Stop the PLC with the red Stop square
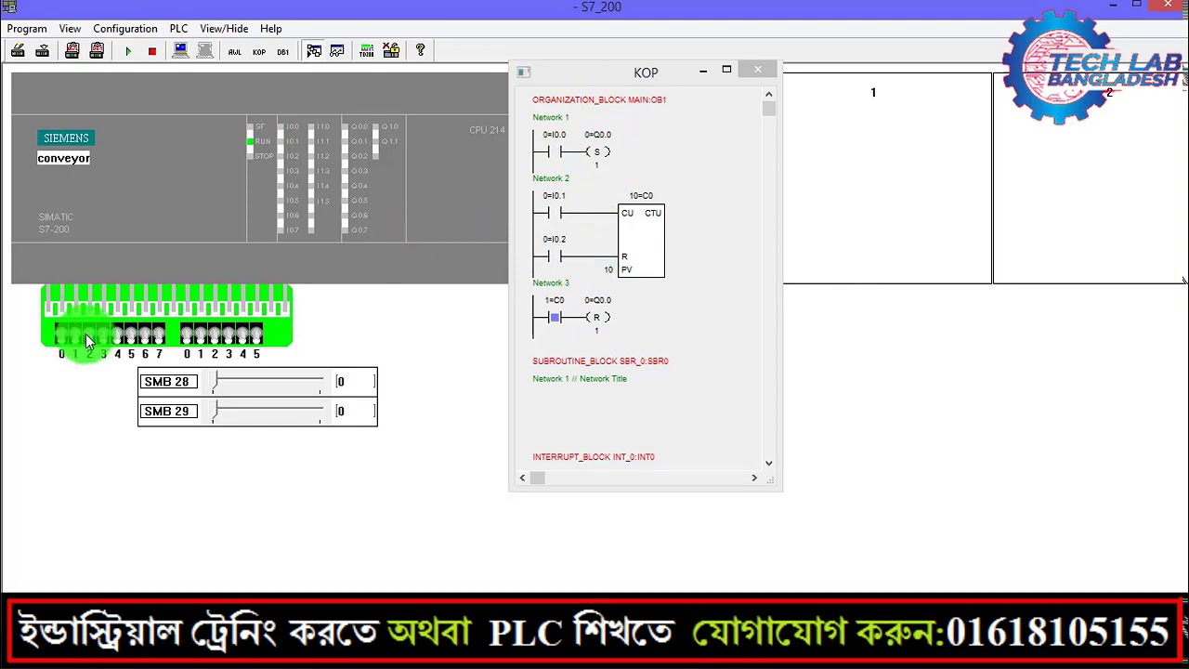Viewport: 1189px width, 669px height. (152, 51)
